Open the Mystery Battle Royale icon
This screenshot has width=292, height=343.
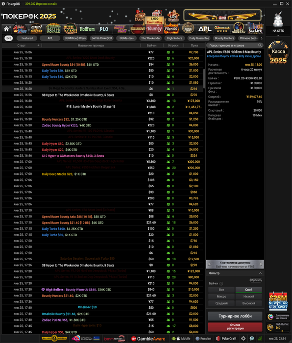coord(53,28)
